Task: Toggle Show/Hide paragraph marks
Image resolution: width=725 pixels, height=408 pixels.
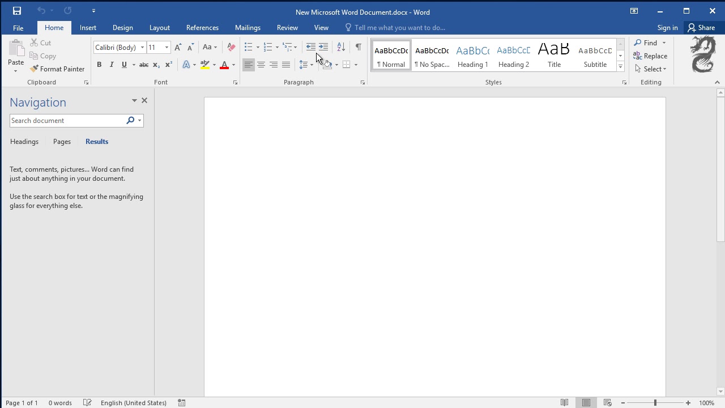Action: [358, 47]
